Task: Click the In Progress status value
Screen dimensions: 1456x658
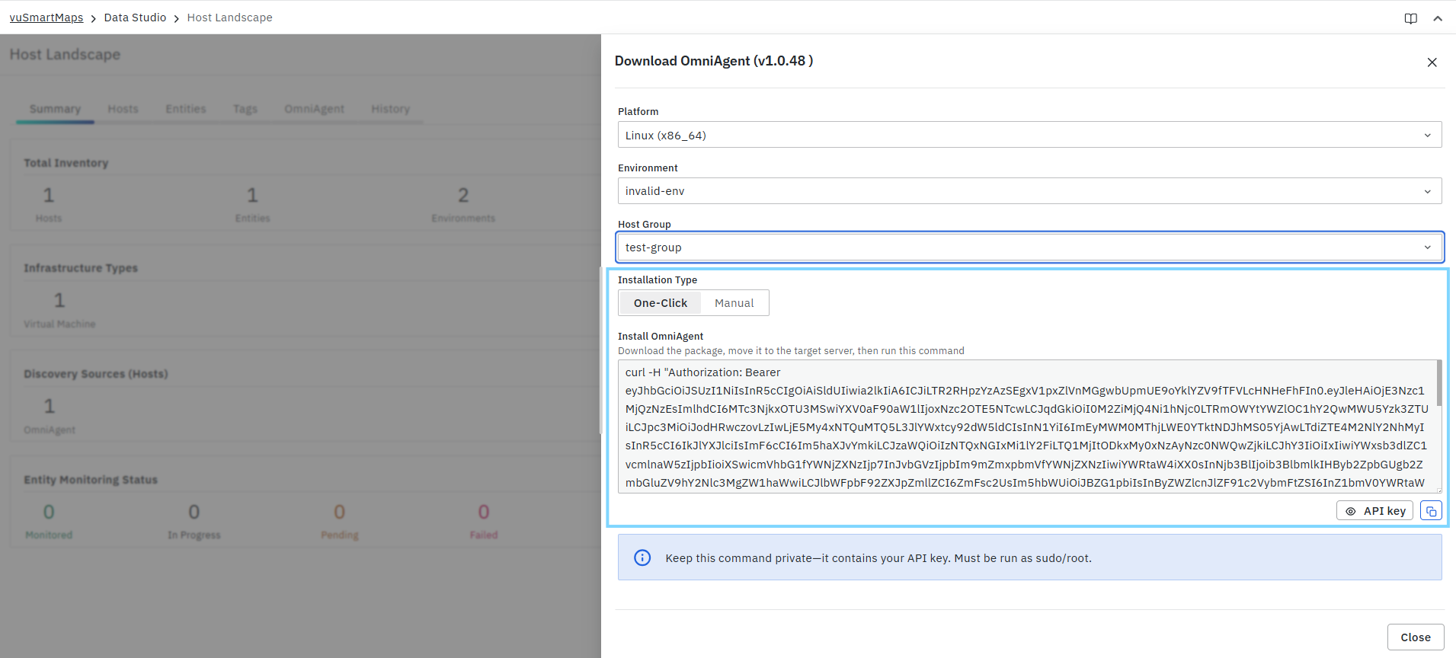Action: [194, 512]
